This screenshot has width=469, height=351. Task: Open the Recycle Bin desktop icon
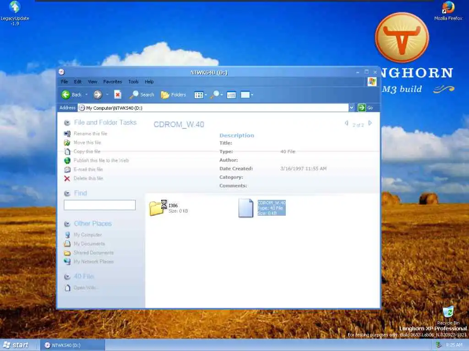click(448, 315)
